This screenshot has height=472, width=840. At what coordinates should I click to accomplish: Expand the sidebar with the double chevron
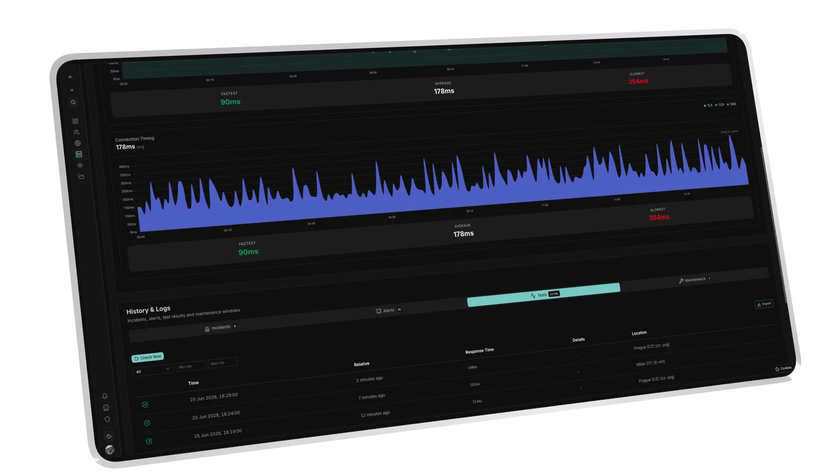coord(72,90)
